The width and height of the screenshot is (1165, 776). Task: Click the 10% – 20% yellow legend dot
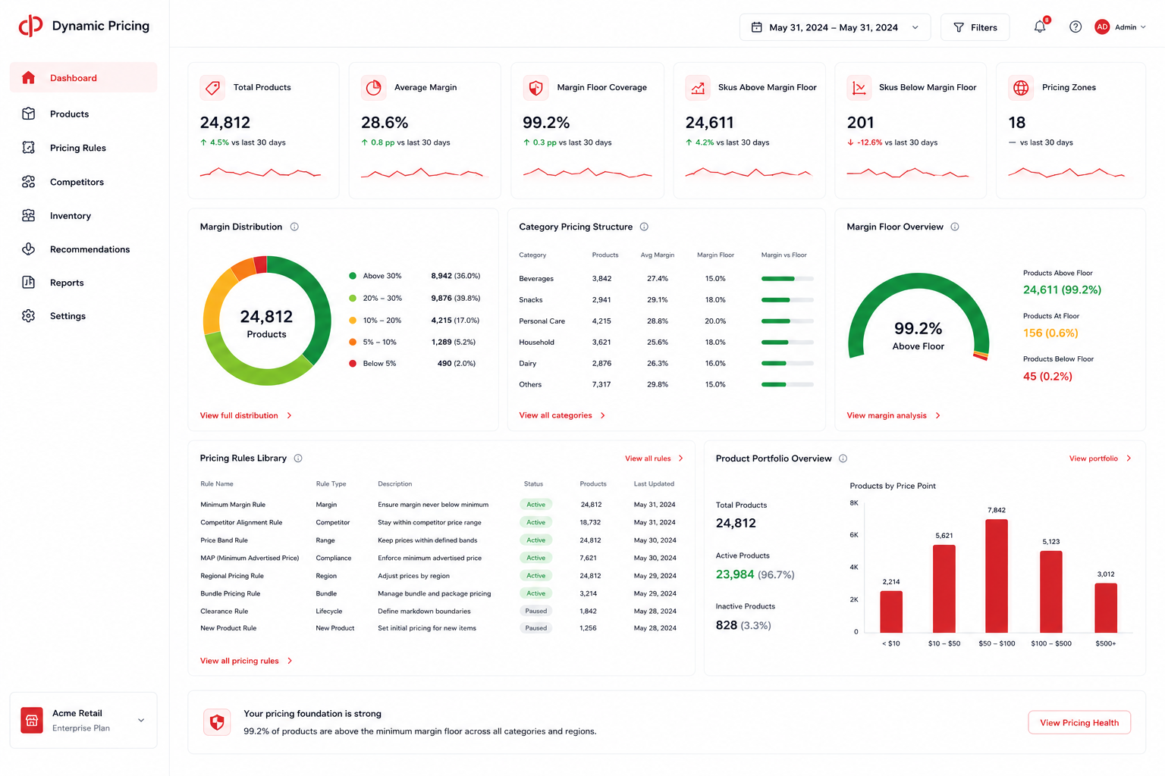(x=353, y=320)
